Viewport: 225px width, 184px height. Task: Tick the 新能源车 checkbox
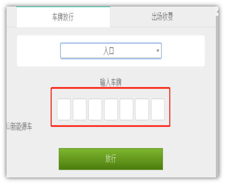(x=8, y=125)
